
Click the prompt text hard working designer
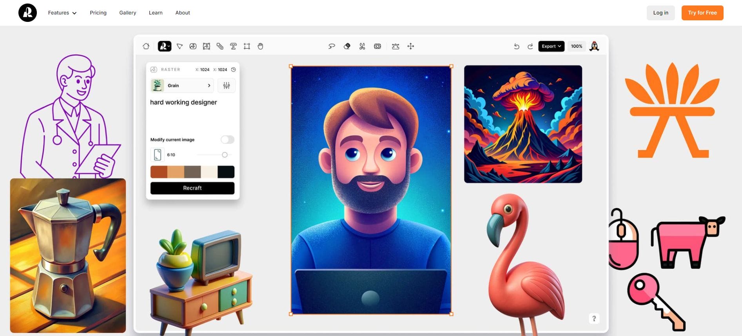(x=183, y=102)
